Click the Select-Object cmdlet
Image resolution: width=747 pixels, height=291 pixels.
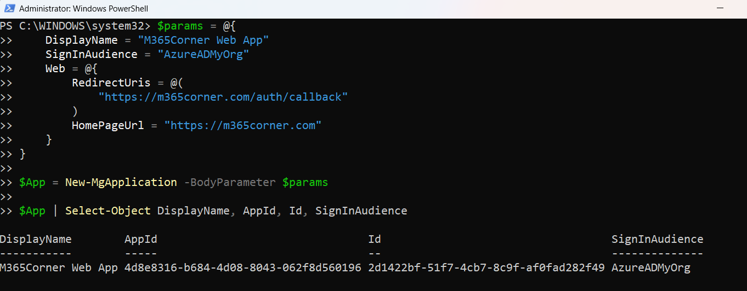(x=108, y=211)
